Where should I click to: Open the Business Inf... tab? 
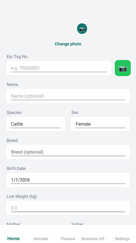pyautogui.click(x=94, y=239)
